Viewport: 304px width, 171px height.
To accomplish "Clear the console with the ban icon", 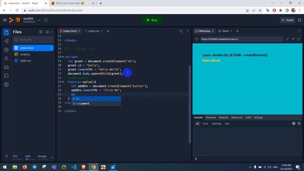I will click(294, 123).
